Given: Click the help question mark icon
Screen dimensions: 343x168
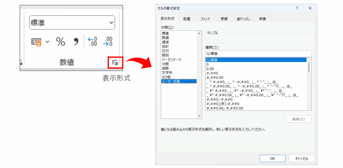Looking at the screenshot, I should click(297, 8).
